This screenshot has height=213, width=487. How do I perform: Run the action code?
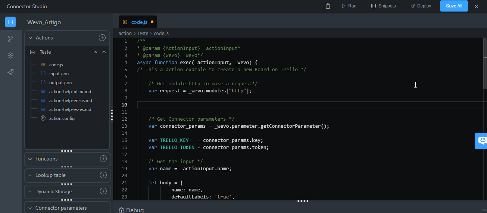(x=349, y=6)
